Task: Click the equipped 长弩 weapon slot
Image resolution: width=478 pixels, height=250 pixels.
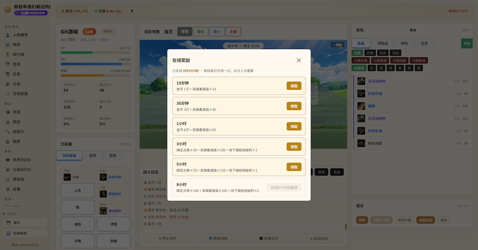Action: coord(78,175)
